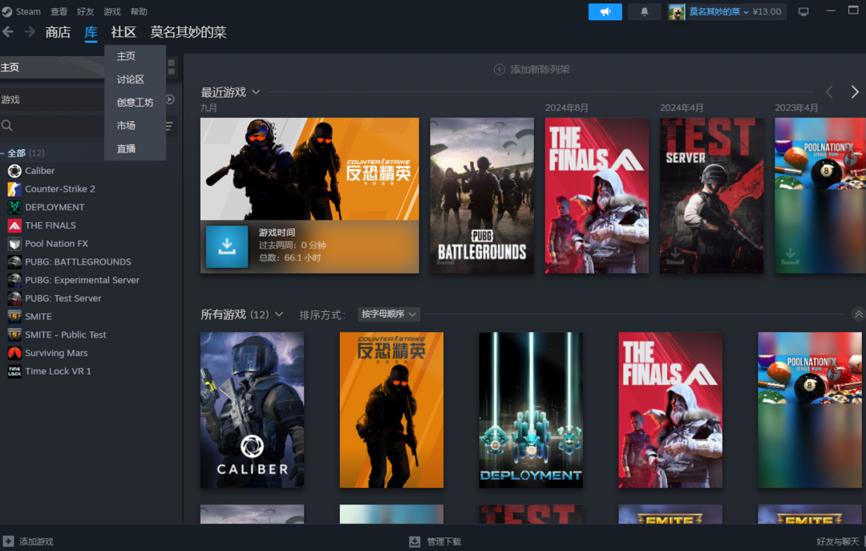Collapse the 全部 (12) game category
The image size is (866, 551).
click(x=3, y=153)
